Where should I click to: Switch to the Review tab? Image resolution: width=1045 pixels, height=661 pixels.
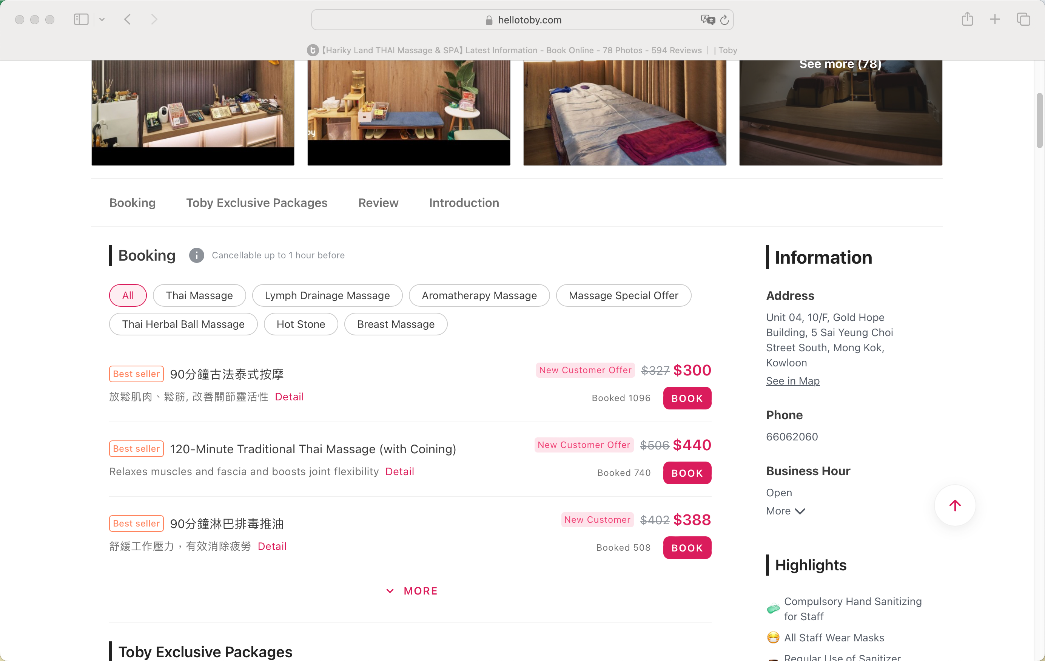point(378,203)
